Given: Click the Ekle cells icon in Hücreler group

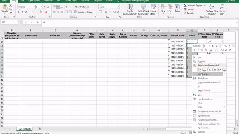Looking at the screenshot, I should point(163,7).
